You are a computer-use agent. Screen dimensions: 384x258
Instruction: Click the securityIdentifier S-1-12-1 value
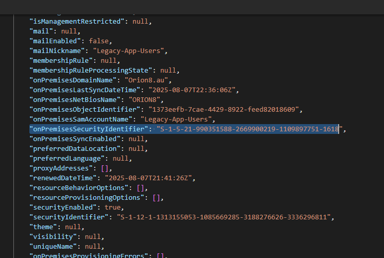click(225, 217)
